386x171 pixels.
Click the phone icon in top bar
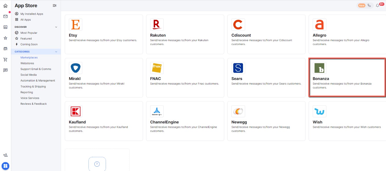(369, 5)
